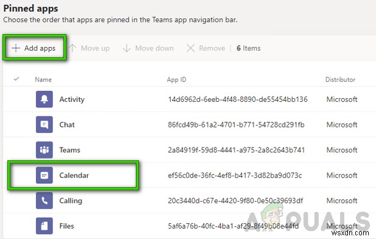Click Move down in the toolbar
Image resolution: width=376 pixels, height=239 pixels.
[148, 48]
